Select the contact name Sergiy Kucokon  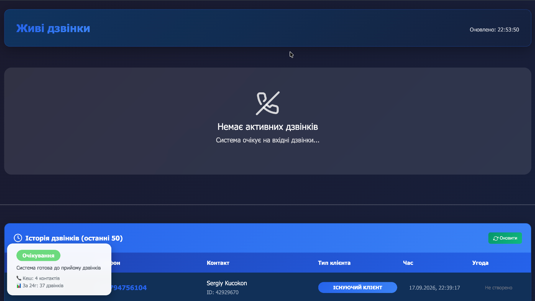coord(227,283)
